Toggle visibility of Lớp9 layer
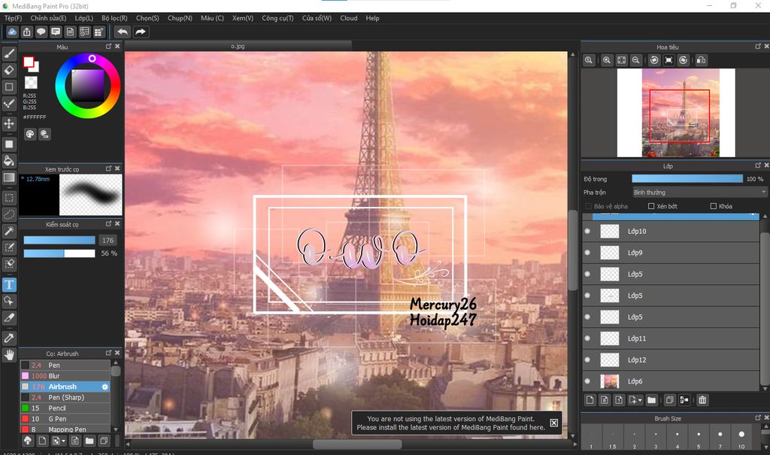This screenshot has height=455, width=770. pyautogui.click(x=587, y=253)
